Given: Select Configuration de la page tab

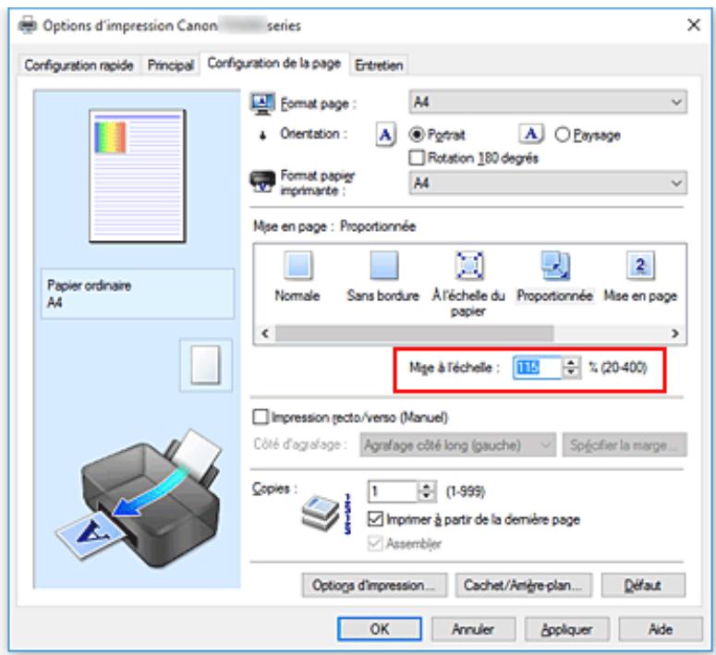Looking at the screenshot, I should (274, 63).
